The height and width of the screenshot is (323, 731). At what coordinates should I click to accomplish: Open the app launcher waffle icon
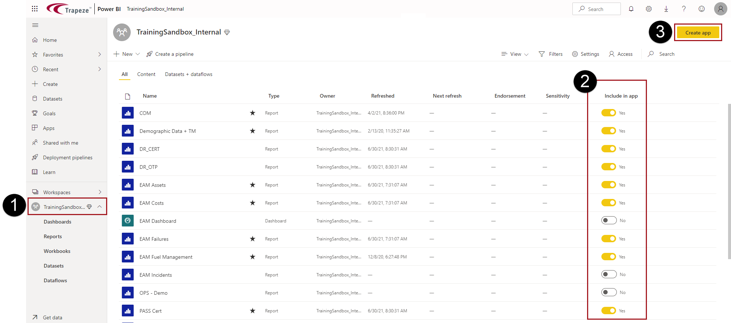[35, 9]
